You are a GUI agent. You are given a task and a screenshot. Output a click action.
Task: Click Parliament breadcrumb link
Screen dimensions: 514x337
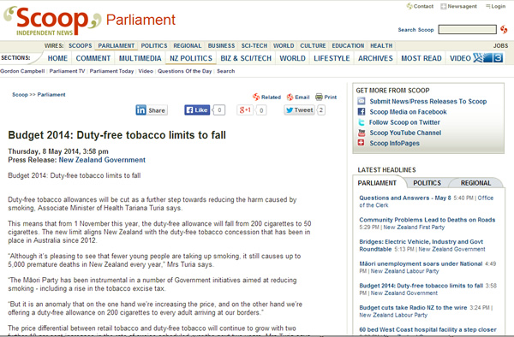tap(51, 95)
